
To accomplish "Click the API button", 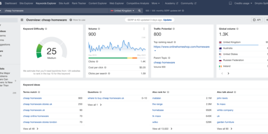I will (x=257, y=20).
